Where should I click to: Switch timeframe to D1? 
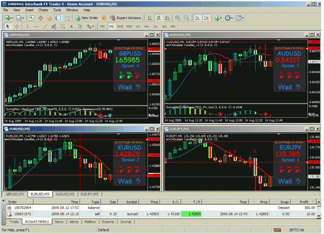[x=156, y=26]
